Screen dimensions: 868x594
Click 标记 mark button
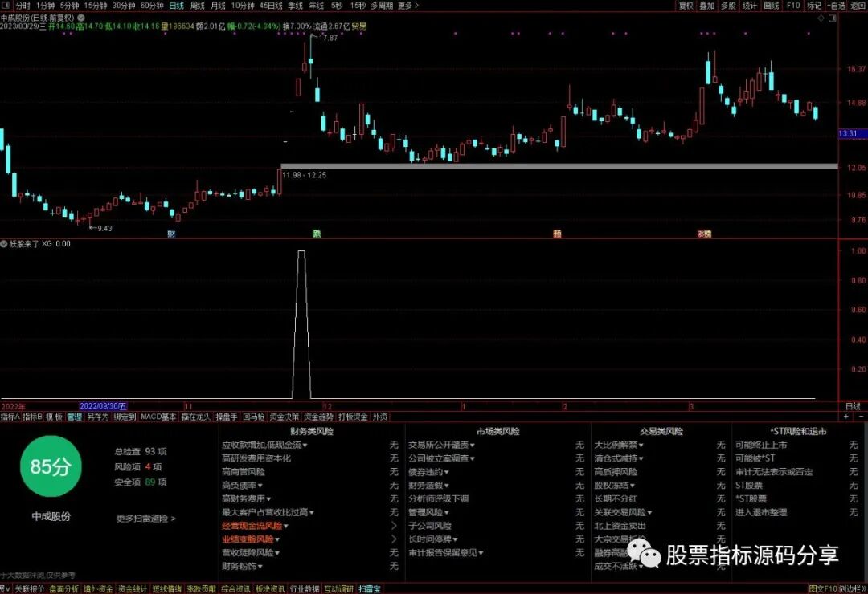click(x=814, y=6)
